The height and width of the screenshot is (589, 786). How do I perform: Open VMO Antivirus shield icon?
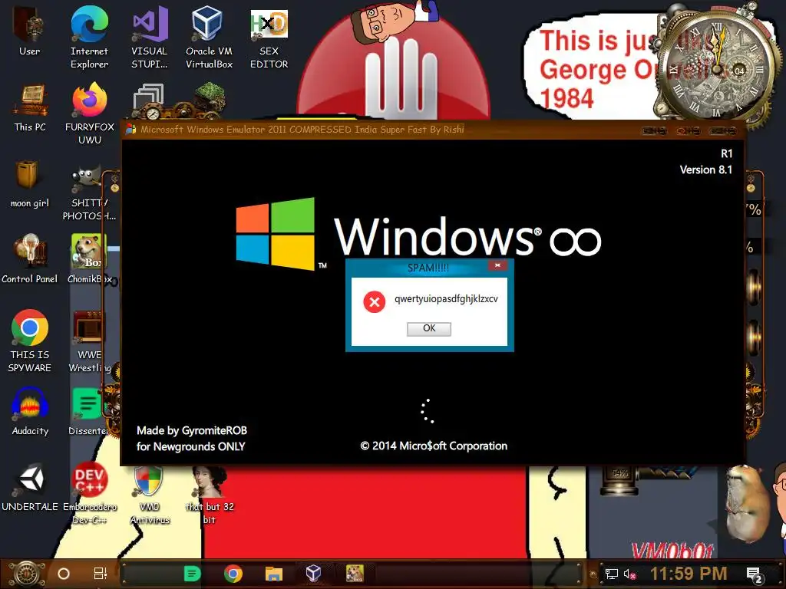[x=150, y=495]
